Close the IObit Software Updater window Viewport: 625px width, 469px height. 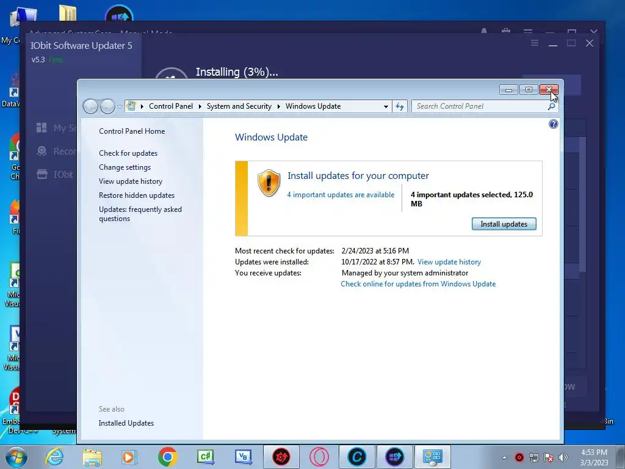coord(590,43)
